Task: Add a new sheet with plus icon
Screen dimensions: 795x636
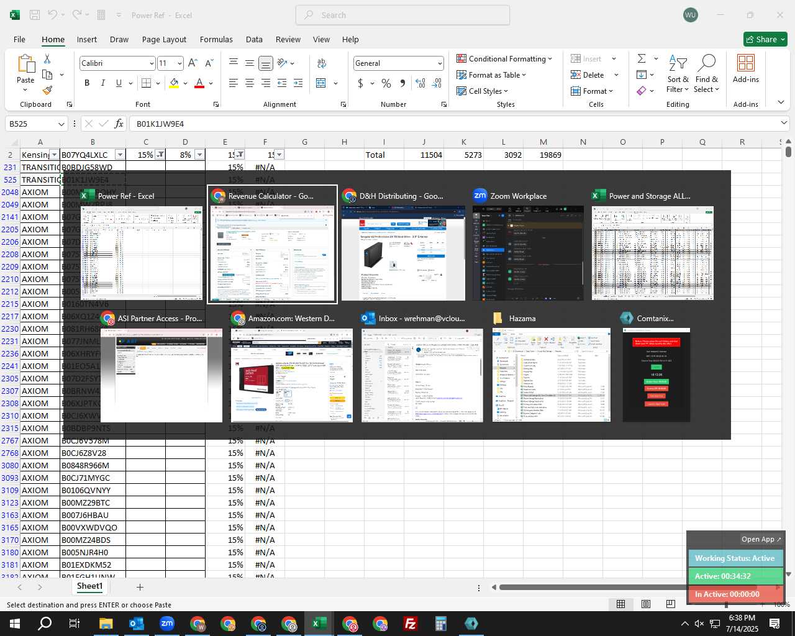Action: (140, 587)
